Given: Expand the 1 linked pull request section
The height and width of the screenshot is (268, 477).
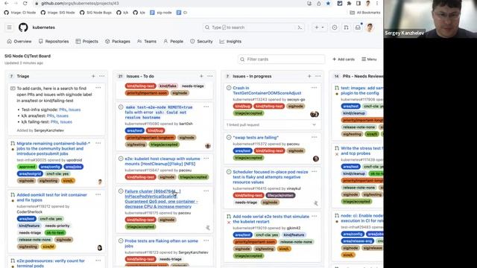Looking at the screenshot, I should click(272, 125).
